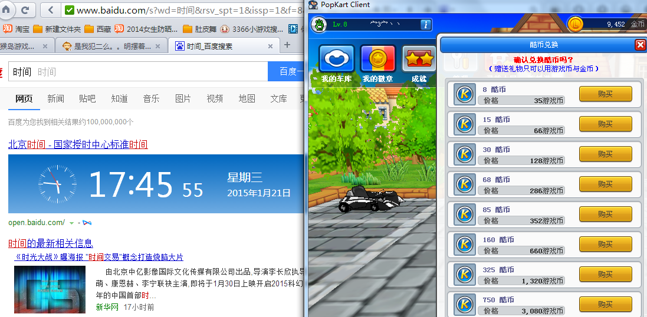Open 成就 in PopKart
The width and height of the screenshot is (647, 317).
pos(419,64)
